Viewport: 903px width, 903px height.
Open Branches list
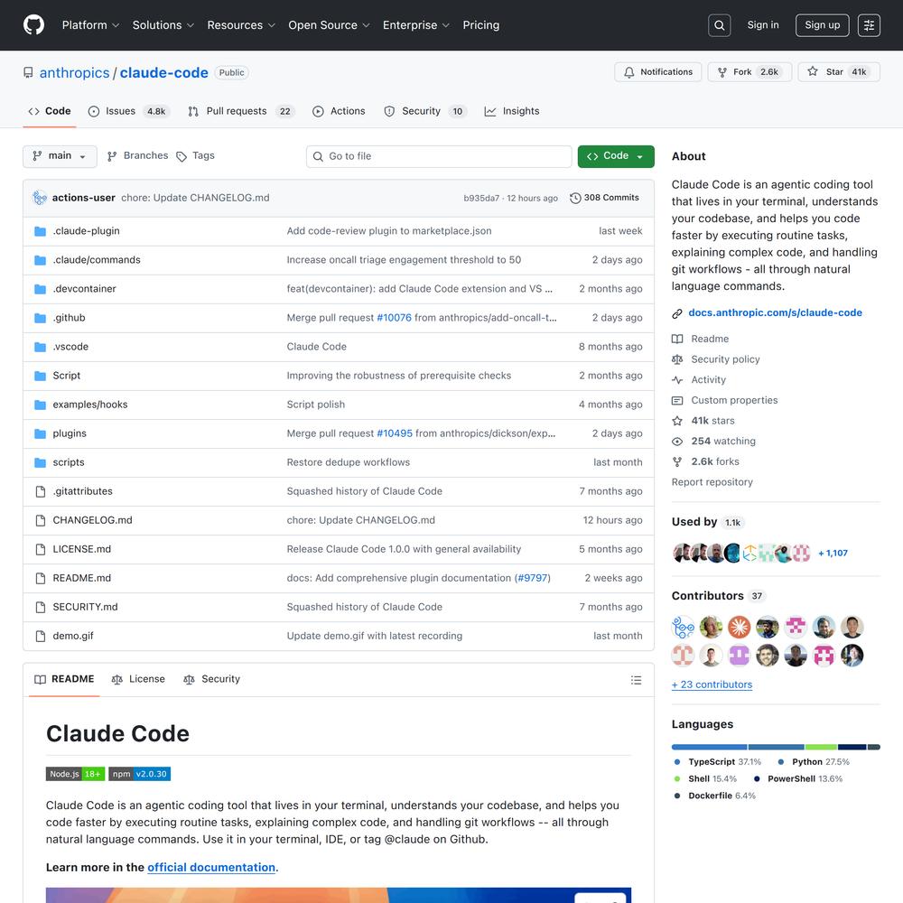(137, 156)
